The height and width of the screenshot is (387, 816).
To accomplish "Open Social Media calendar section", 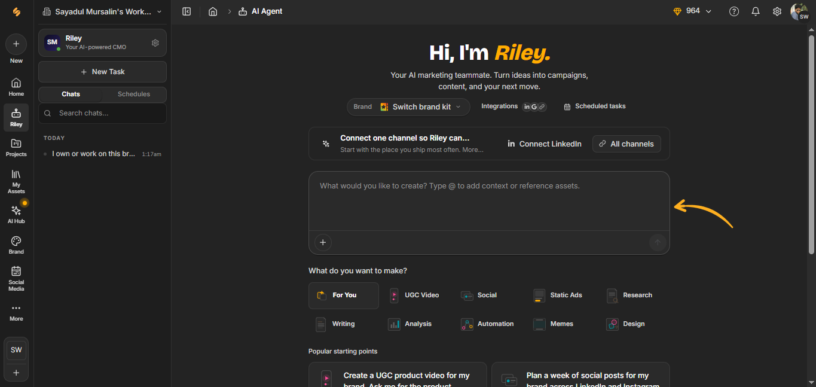I will click(16, 278).
